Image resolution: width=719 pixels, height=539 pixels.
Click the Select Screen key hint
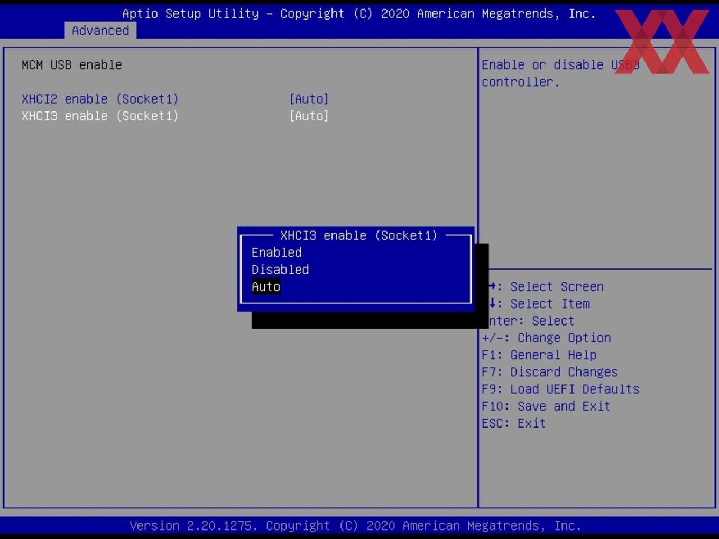coord(546,286)
